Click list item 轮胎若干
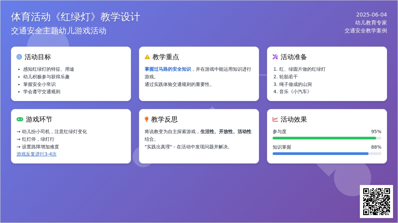 [289, 77]
